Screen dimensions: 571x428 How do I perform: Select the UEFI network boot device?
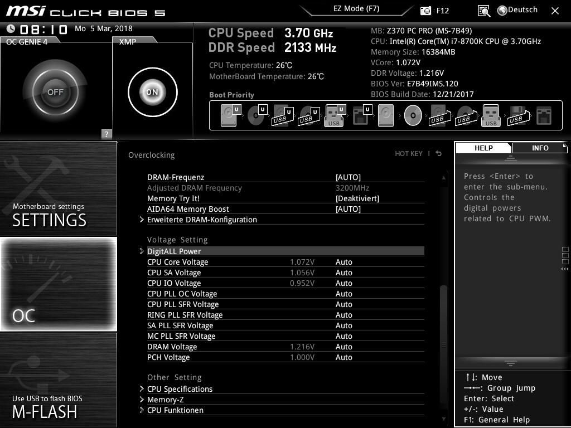tap(362, 115)
